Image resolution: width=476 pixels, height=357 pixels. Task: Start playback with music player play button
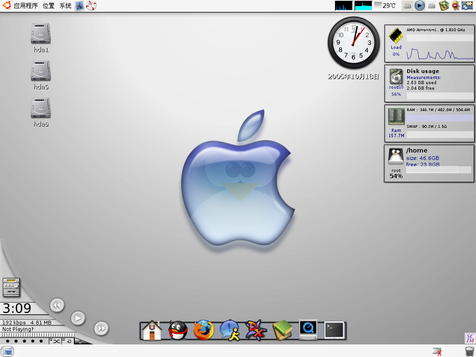78,318
